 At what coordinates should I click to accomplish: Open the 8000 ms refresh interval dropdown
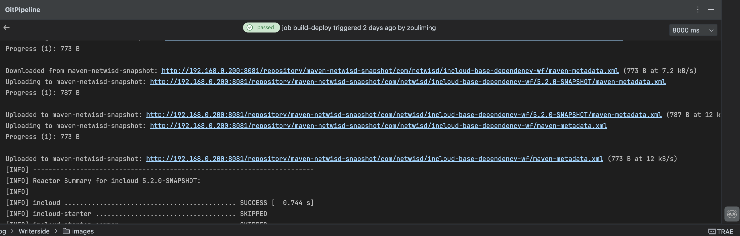coord(693,30)
